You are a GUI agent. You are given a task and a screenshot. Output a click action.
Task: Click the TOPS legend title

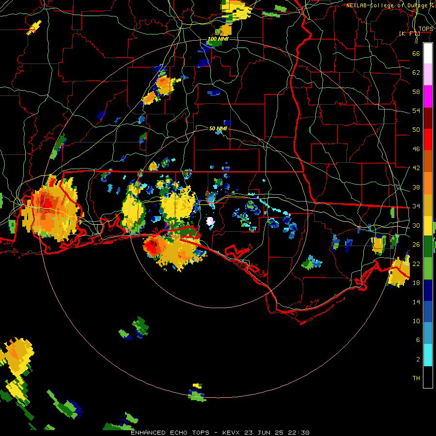click(426, 29)
